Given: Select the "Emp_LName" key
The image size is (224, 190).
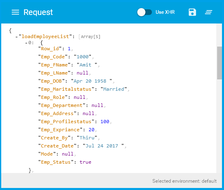Looking at the screenshot, I should (54, 73).
